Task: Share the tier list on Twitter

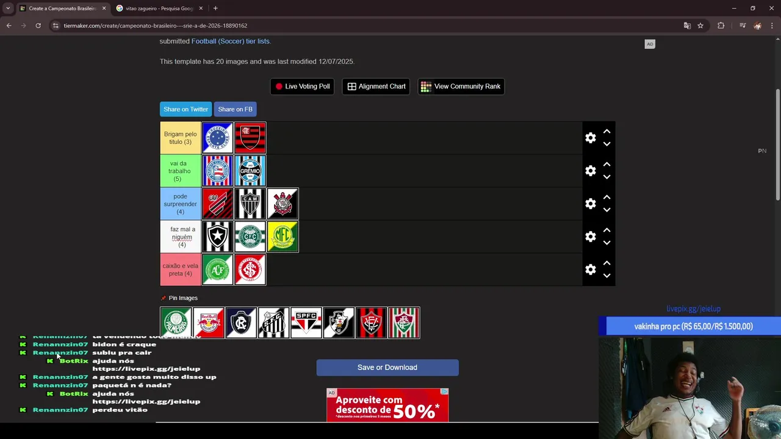Action: [x=185, y=109]
